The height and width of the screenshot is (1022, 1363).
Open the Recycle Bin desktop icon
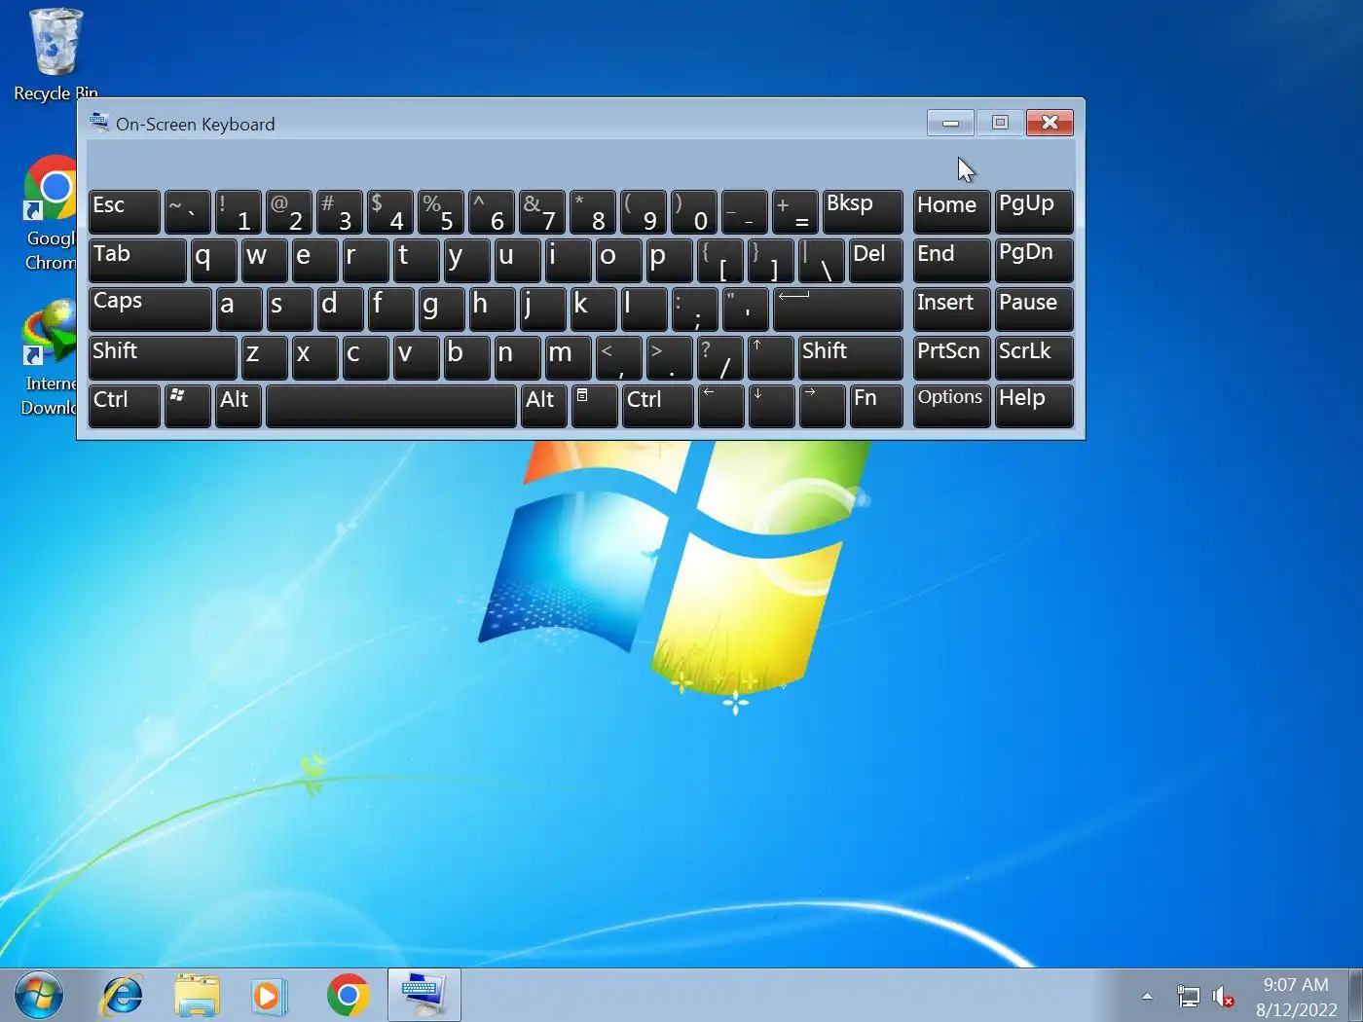point(55,54)
